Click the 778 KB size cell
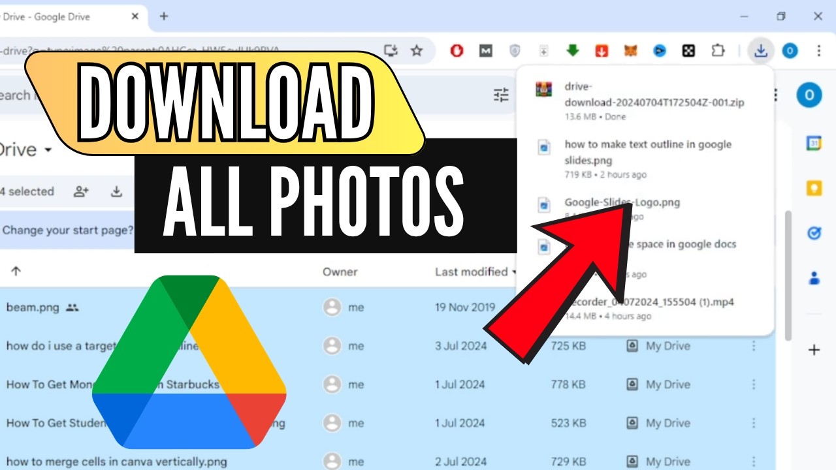The width and height of the screenshot is (836, 470). (x=568, y=384)
